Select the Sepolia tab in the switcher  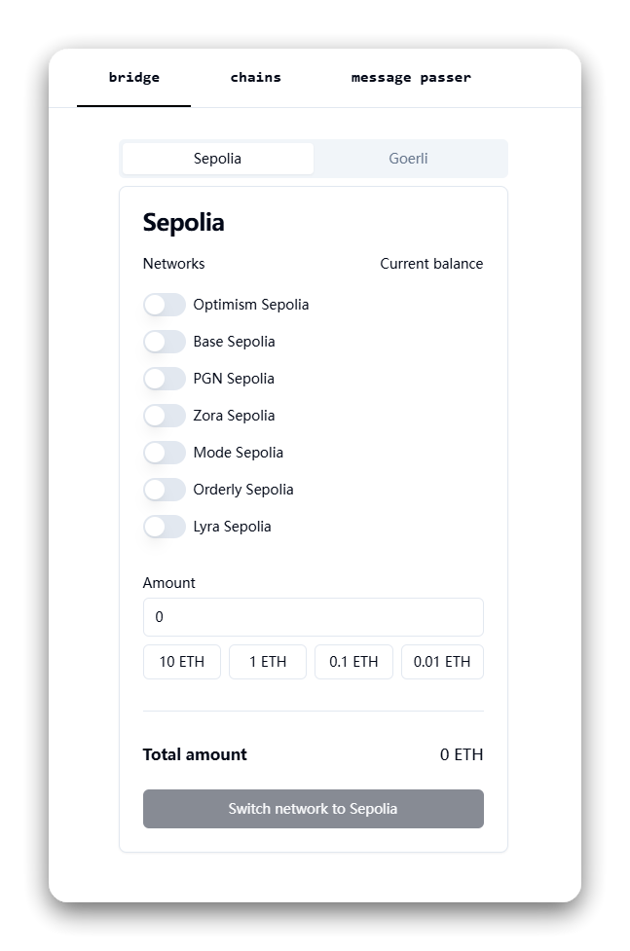pos(217,158)
